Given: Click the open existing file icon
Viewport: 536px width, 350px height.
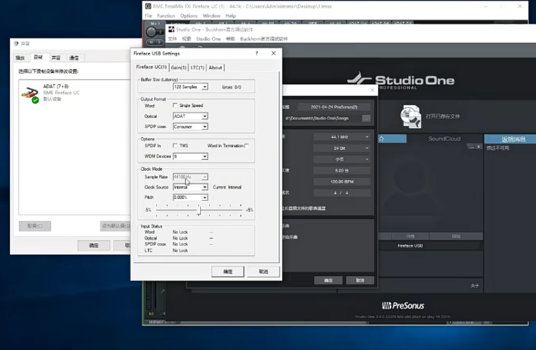Looking at the screenshot, I should pyautogui.click(x=410, y=115).
